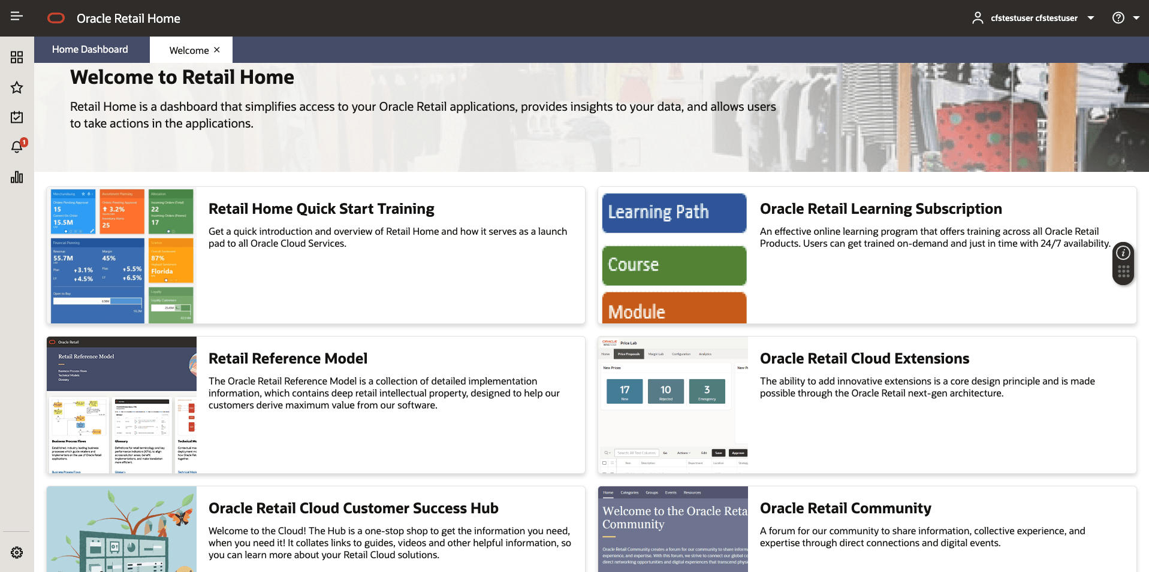Click the Retail Reference Model description text
The height and width of the screenshot is (572, 1149).
click(384, 393)
